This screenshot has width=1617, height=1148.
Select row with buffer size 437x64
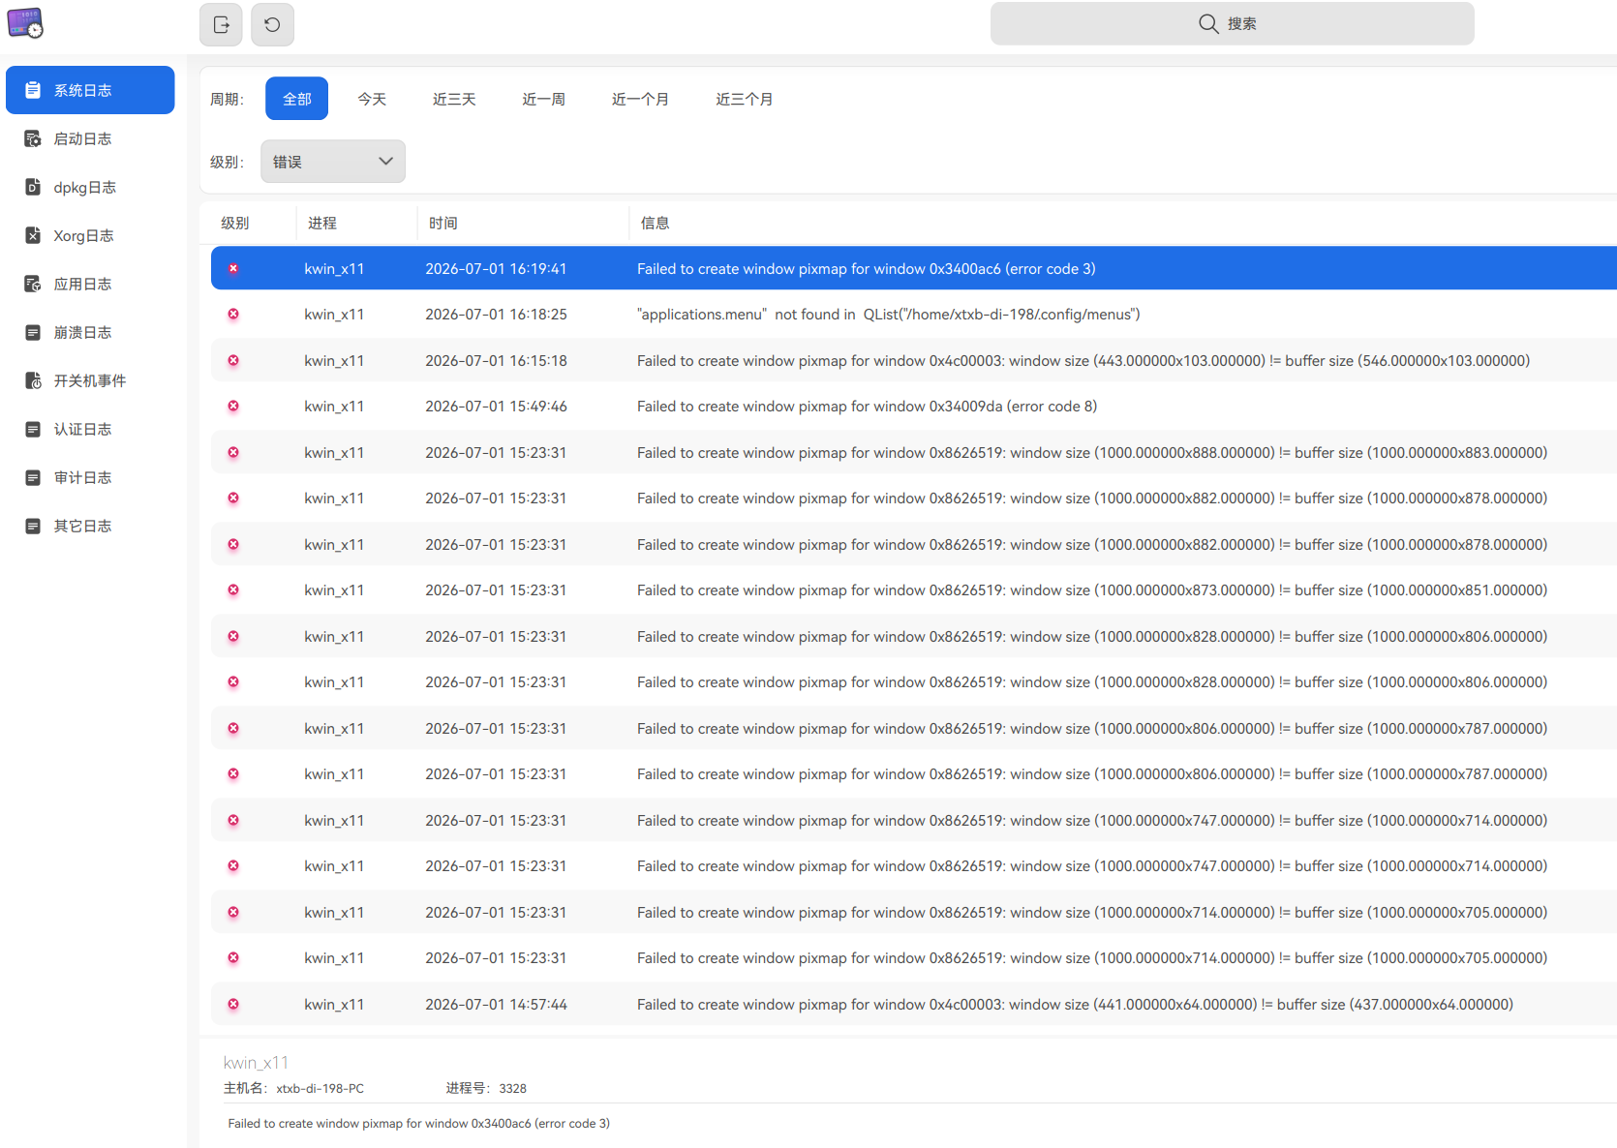[914, 1005]
